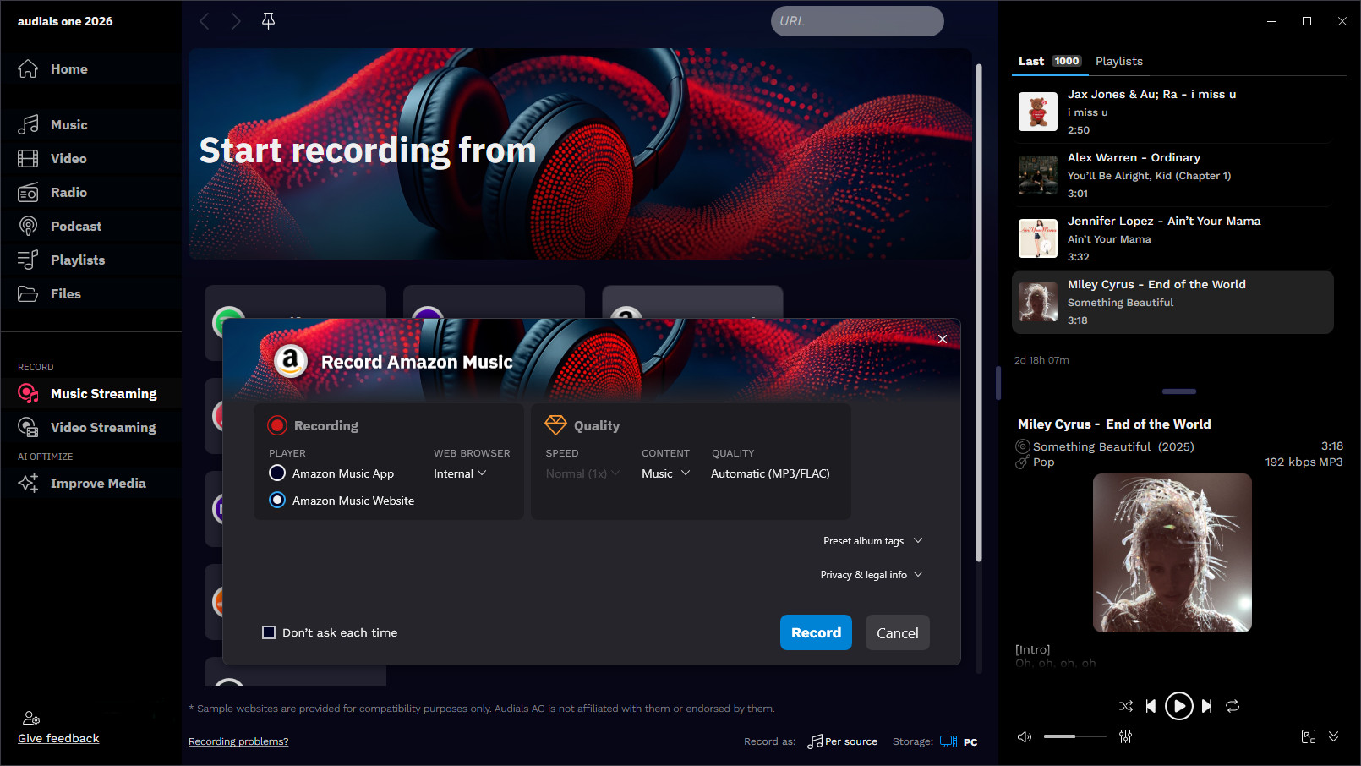Select Amazon Music App radio button
Image resolution: width=1361 pixels, height=766 pixels.
point(276,473)
